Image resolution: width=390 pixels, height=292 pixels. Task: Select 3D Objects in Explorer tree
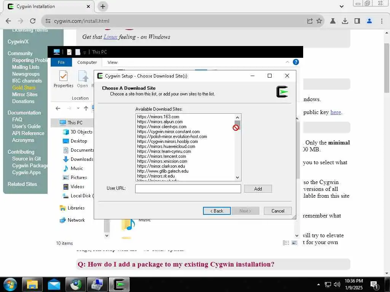(78, 132)
